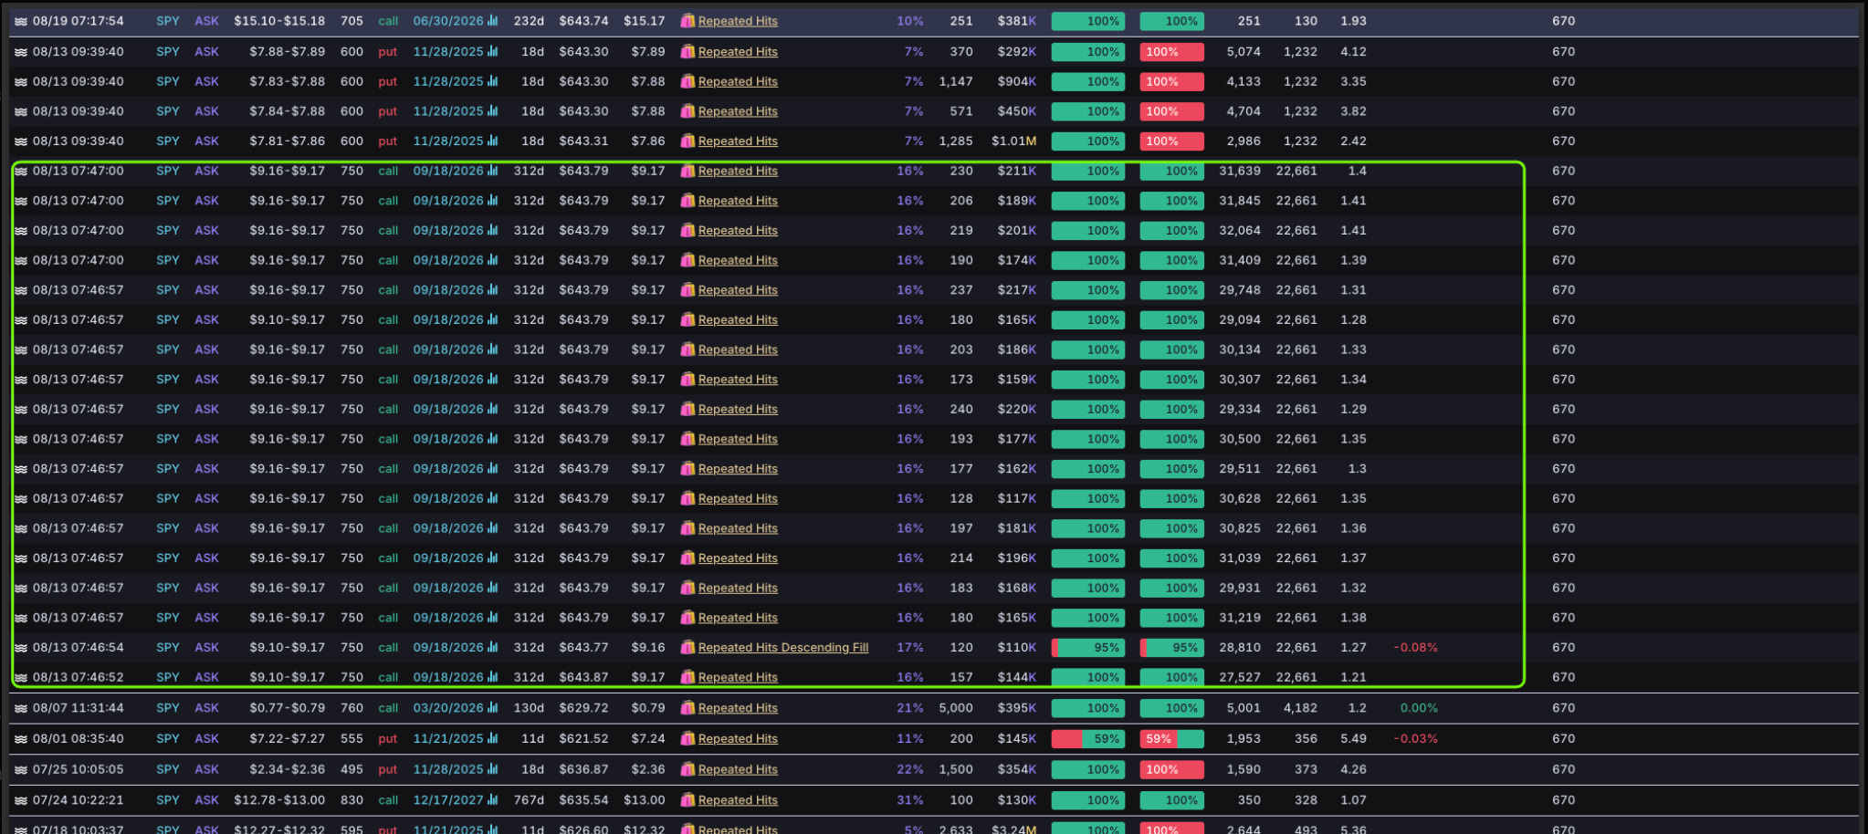The image size is (1868, 834).
Task: Open Repeated Hits link in the $189K row
Action: (x=738, y=201)
